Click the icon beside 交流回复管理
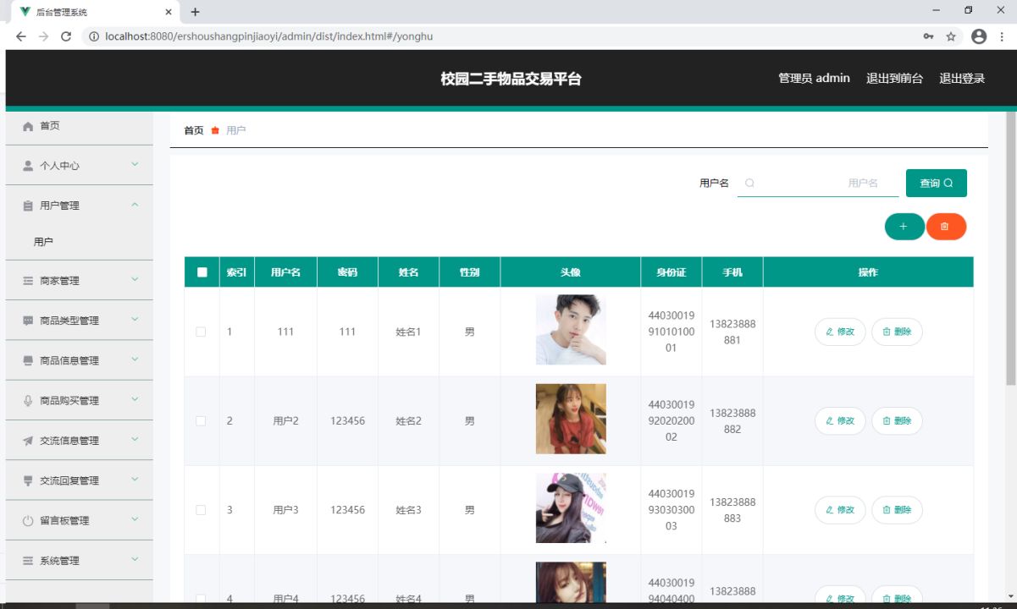This screenshot has height=609, width=1017. 28,480
